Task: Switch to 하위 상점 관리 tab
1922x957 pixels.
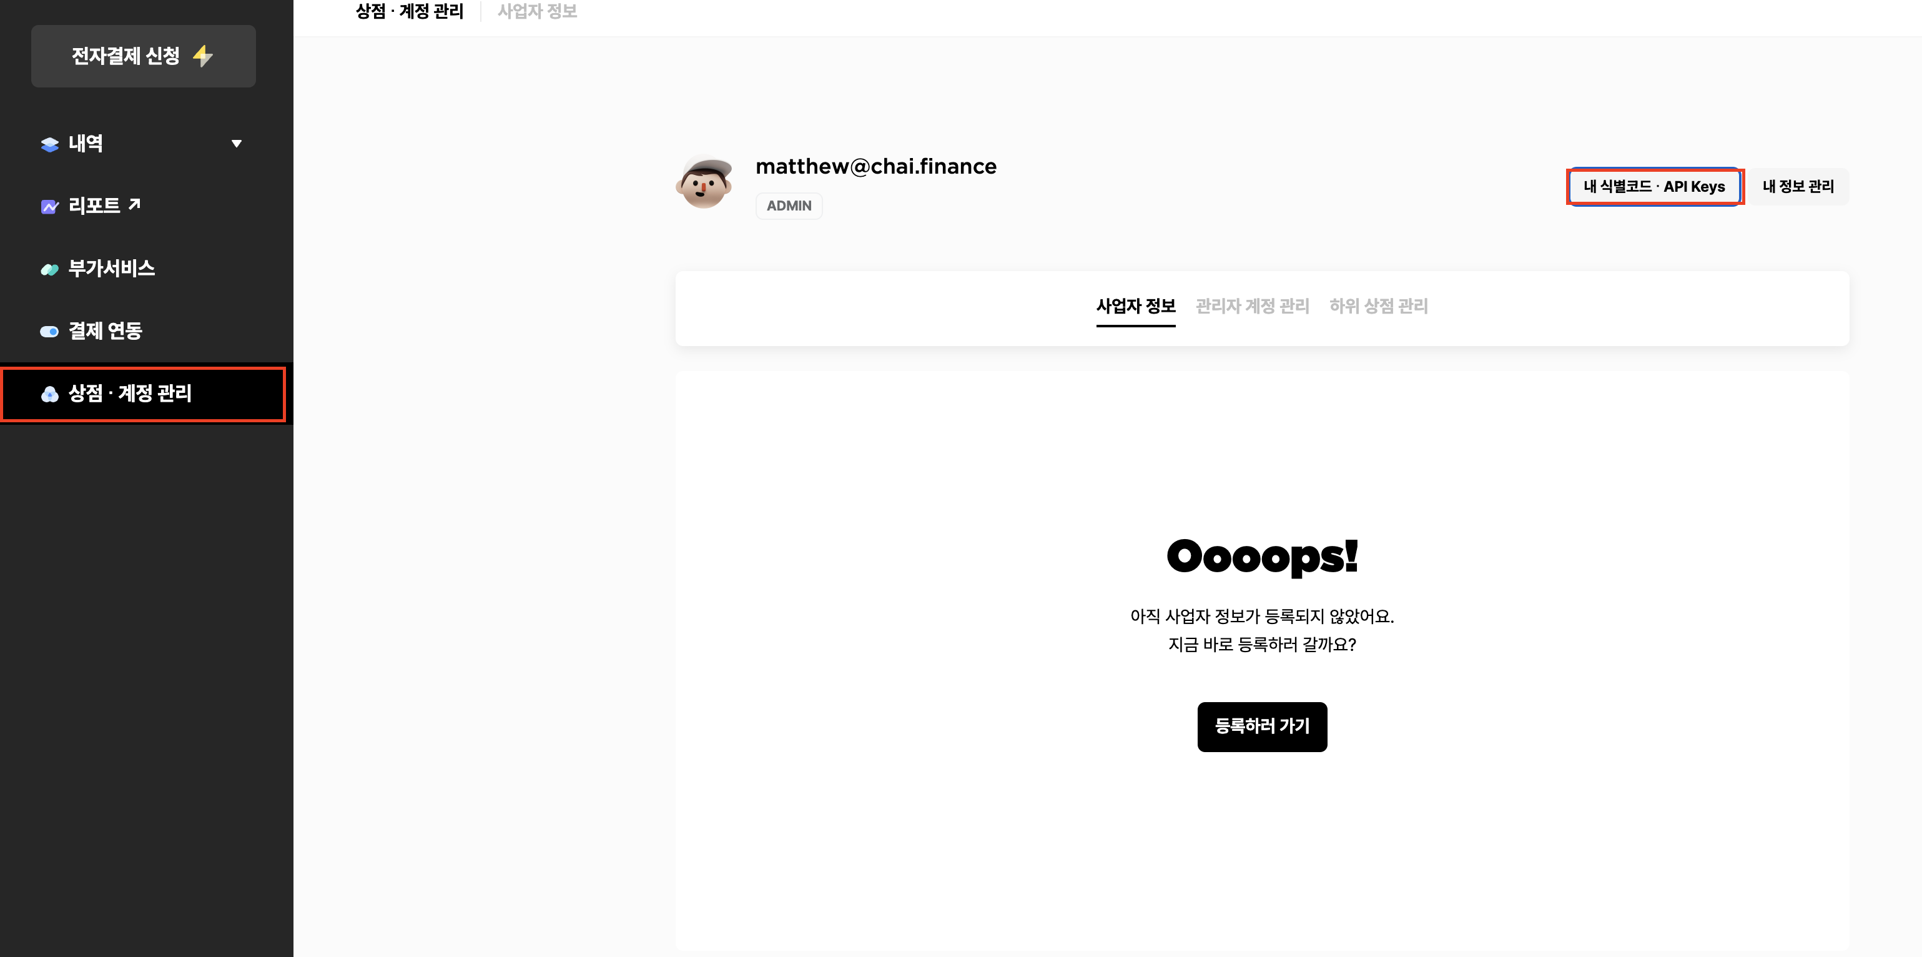Action: click(x=1378, y=306)
